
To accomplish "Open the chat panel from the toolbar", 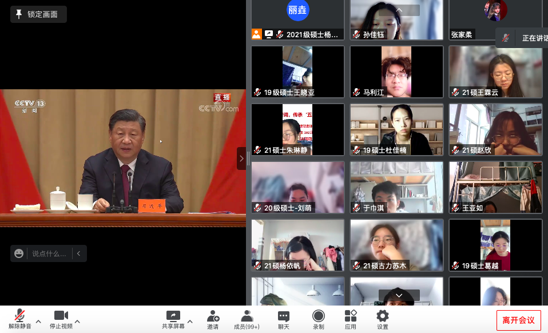I will coord(284,316).
